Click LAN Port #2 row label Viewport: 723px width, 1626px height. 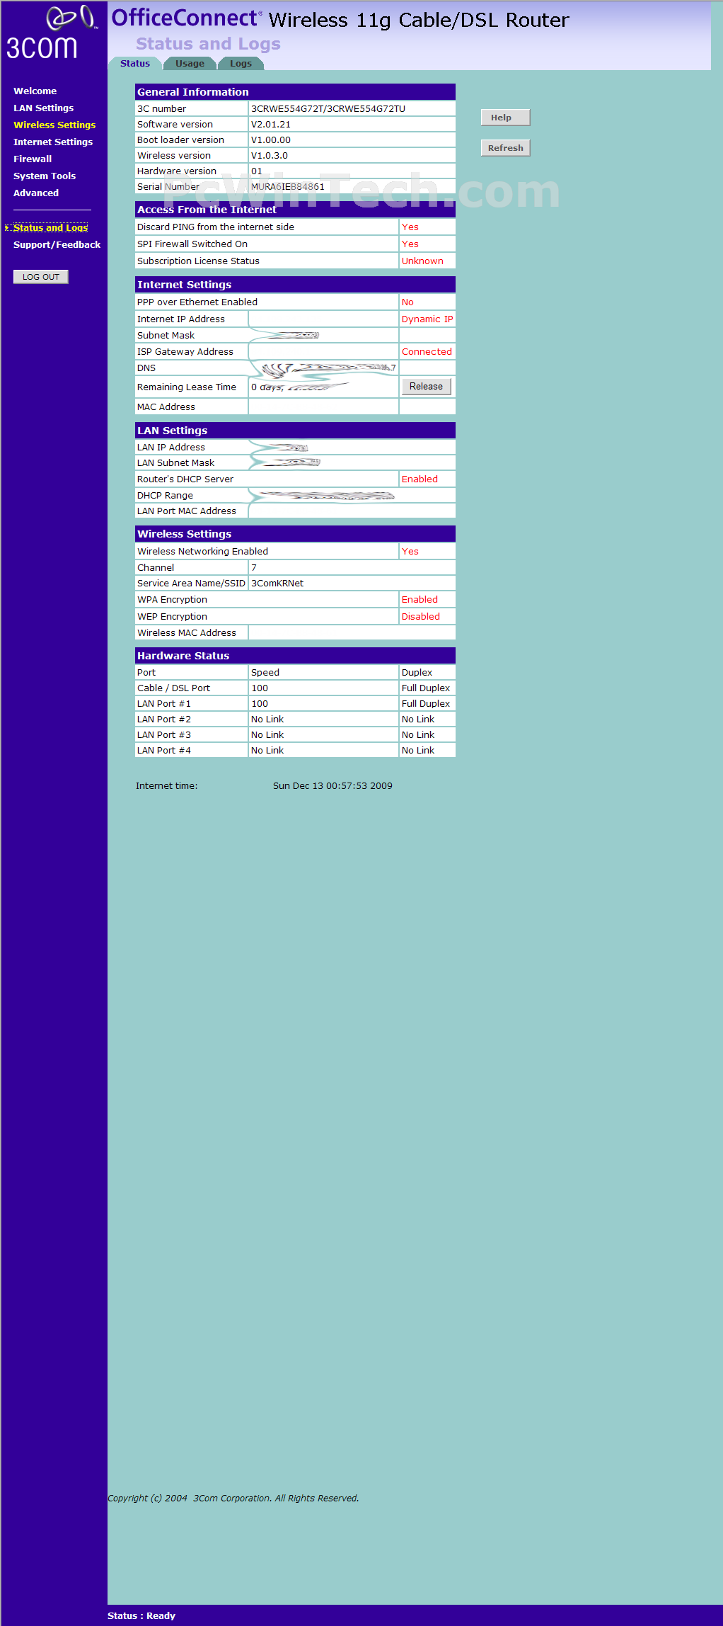164,719
